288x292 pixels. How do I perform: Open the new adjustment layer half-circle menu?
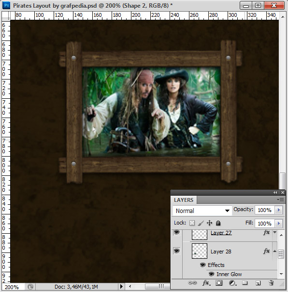(232, 283)
